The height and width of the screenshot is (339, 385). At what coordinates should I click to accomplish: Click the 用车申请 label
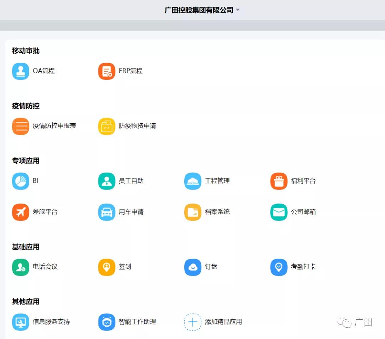tap(131, 212)
